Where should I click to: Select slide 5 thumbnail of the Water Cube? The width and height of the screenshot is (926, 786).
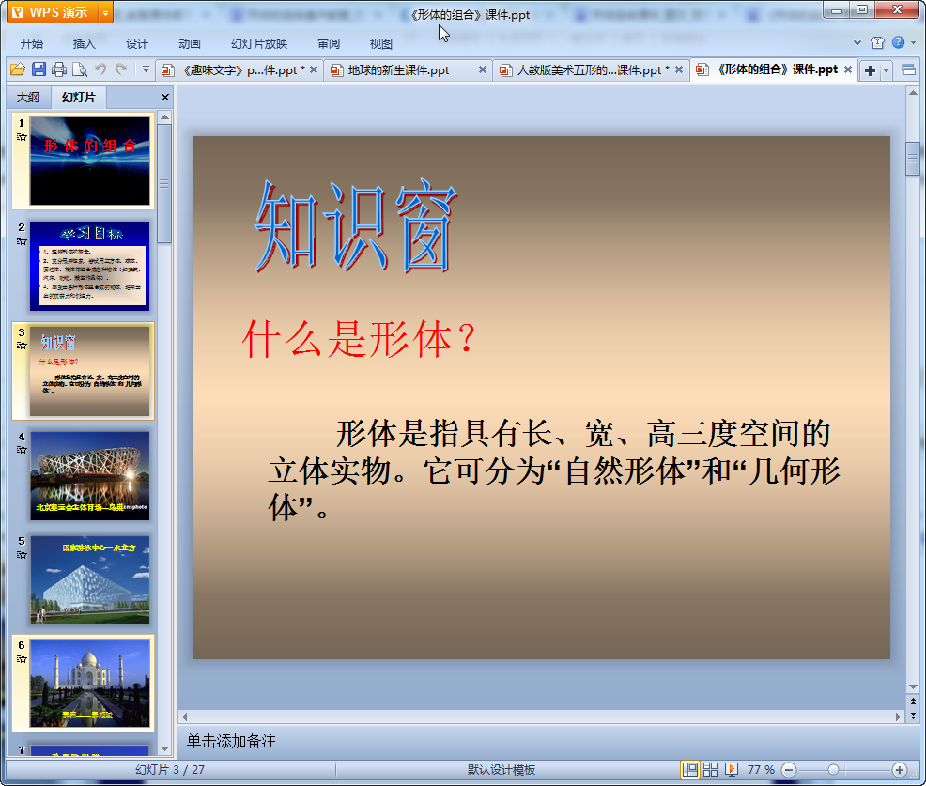coord(90,580)
